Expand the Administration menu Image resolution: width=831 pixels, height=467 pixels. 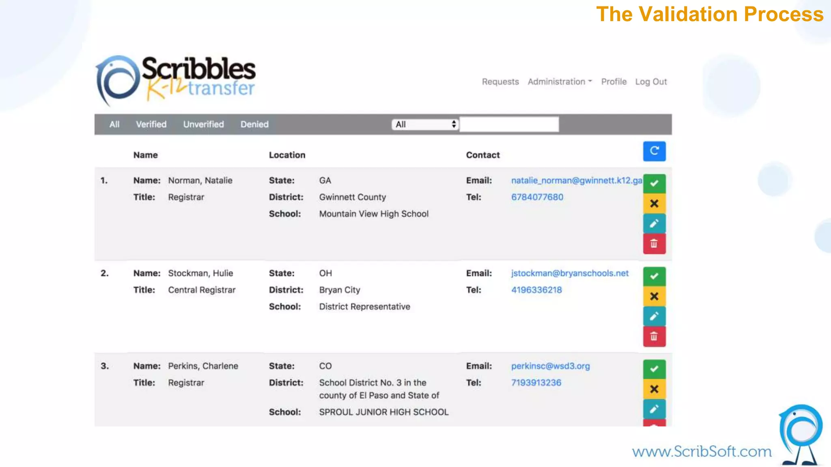[x=560, y=82]
